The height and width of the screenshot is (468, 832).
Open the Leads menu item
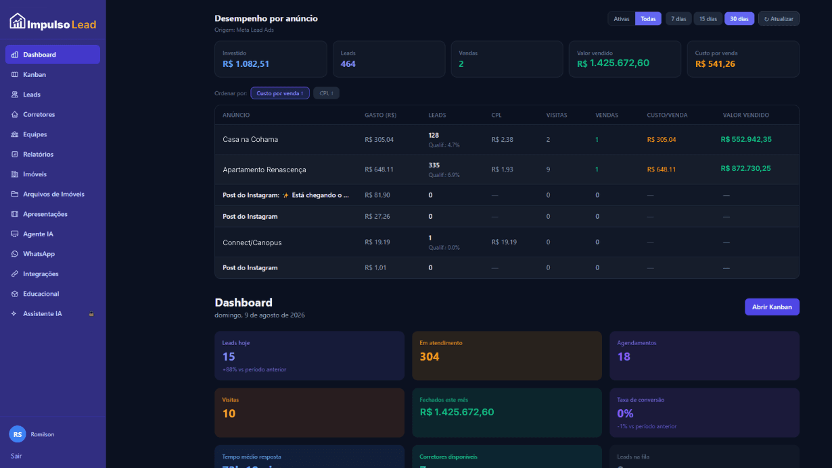(53, 95)
